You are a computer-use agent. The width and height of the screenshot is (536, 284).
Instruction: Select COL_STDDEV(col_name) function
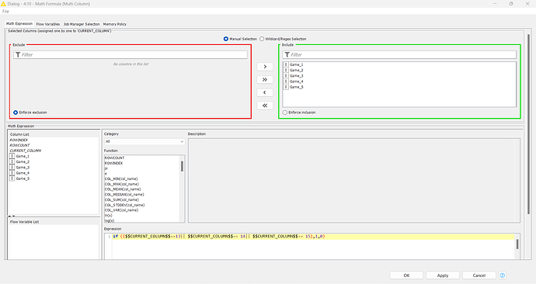pos(124,205)
